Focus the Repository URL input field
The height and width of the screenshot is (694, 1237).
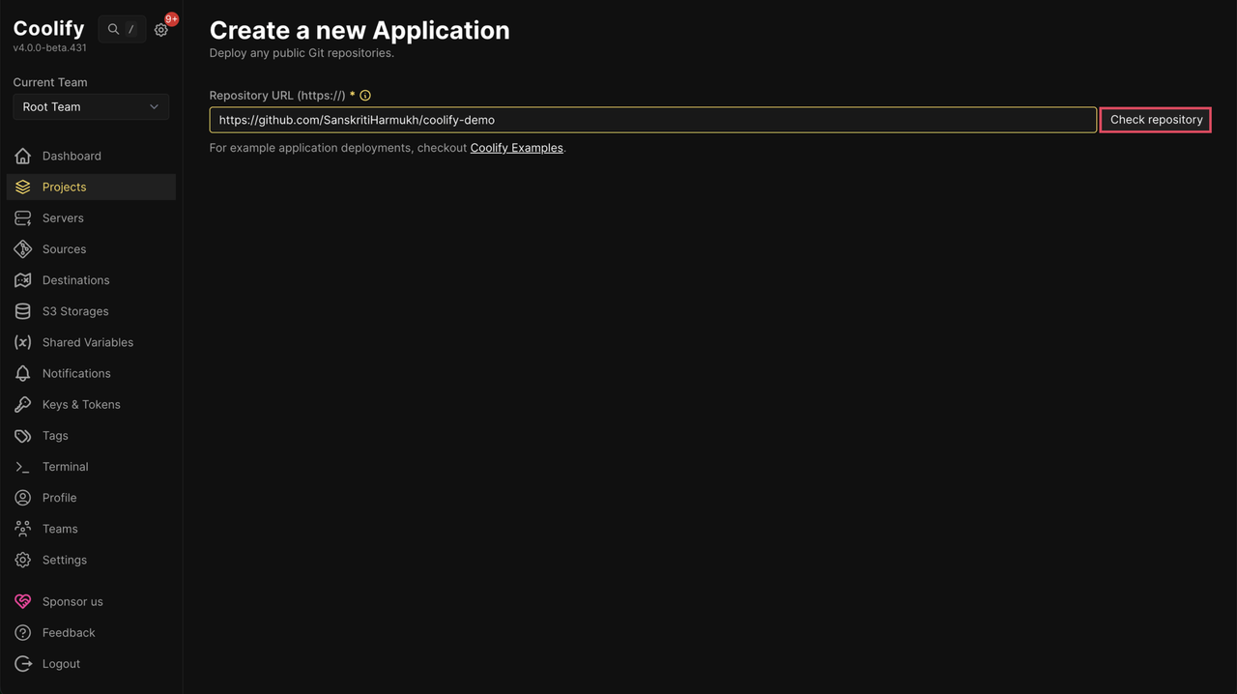[652, 120]
